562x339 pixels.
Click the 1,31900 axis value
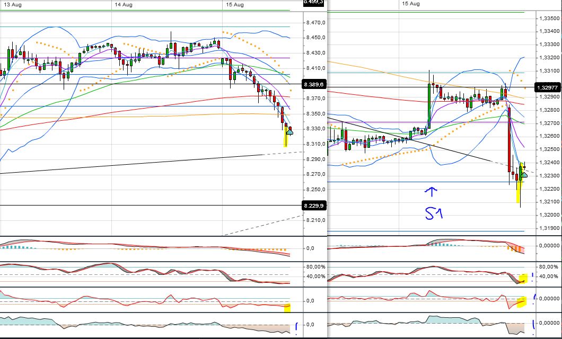[549, 228]
